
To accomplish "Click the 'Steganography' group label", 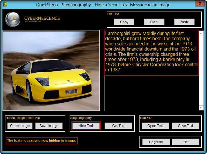I will (81, 118).
